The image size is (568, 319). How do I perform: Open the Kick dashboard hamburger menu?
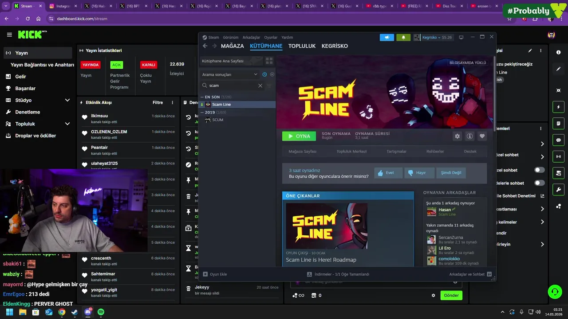coord(9,35)
